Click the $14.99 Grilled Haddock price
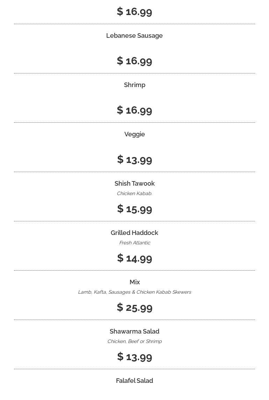The image size is (269, 400). [x=134, y=258]
